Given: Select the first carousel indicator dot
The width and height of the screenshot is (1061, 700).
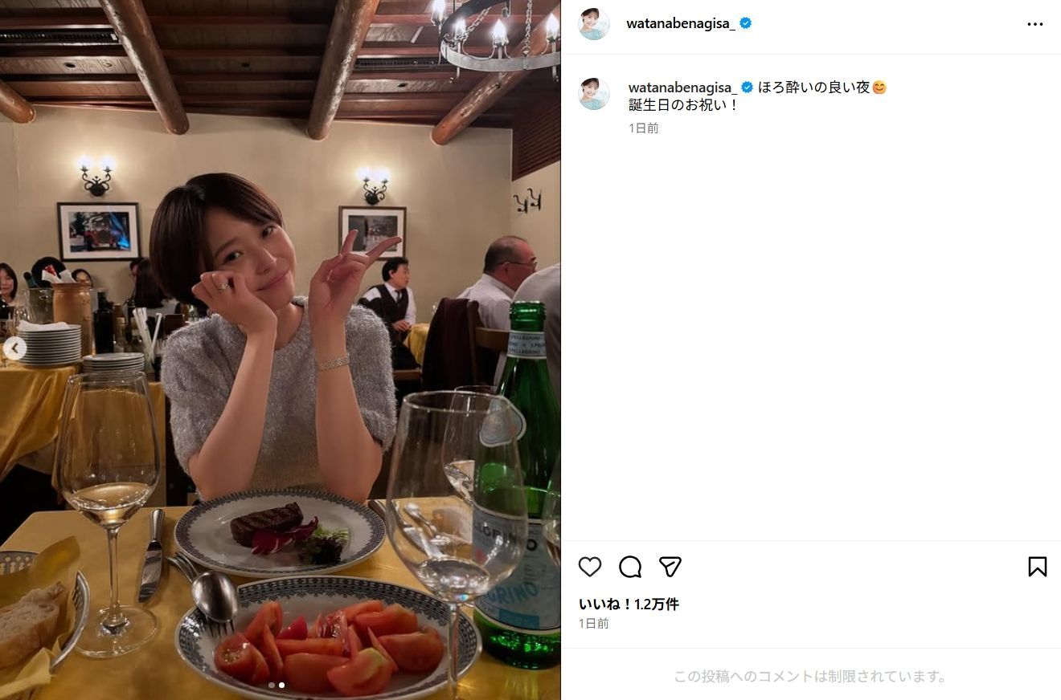Looking at the screenshot, I should (272, 686).
